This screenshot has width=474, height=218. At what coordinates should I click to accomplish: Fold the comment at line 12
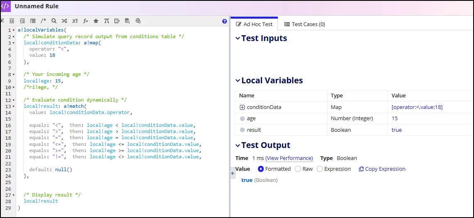(x=14, y=100)
